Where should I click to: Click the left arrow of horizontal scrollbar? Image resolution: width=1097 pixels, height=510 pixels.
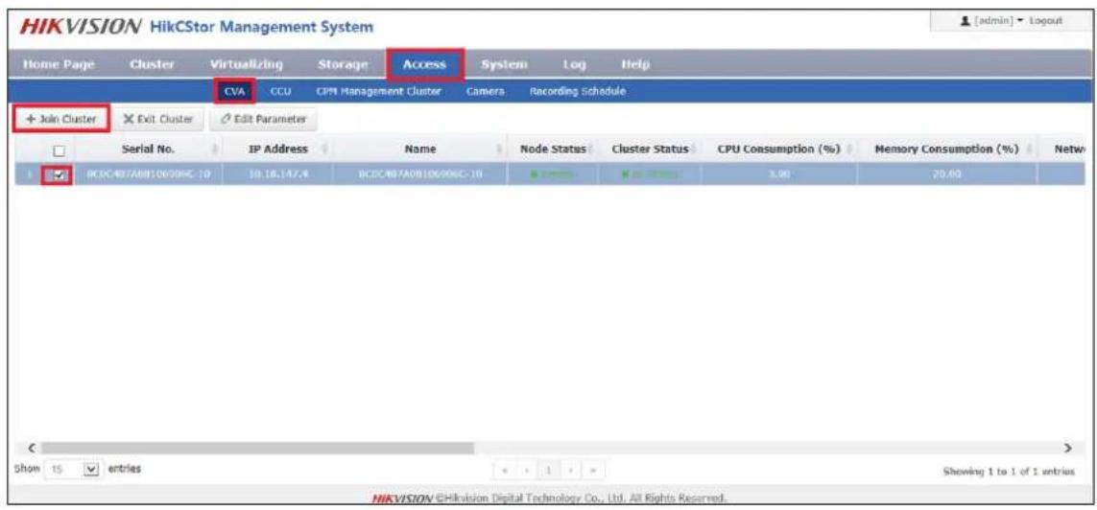[x=30, y=447]
